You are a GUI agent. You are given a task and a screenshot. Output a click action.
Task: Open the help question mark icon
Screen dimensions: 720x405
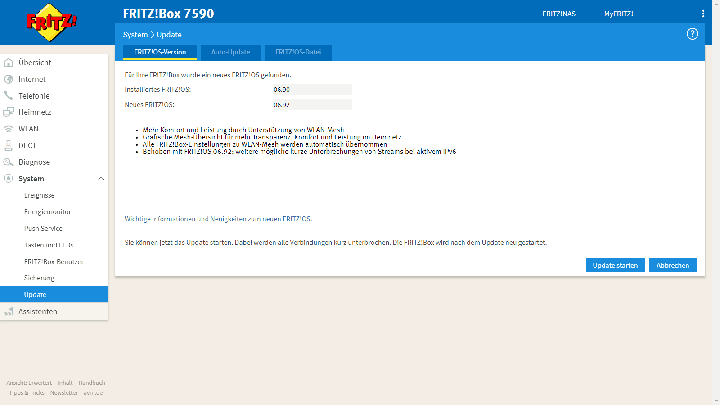692,34
